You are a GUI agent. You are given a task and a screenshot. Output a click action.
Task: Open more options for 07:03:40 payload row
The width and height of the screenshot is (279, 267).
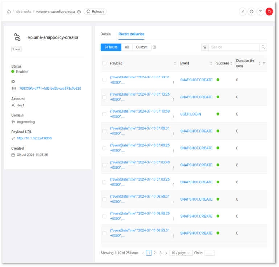click(x=174, y=168)
